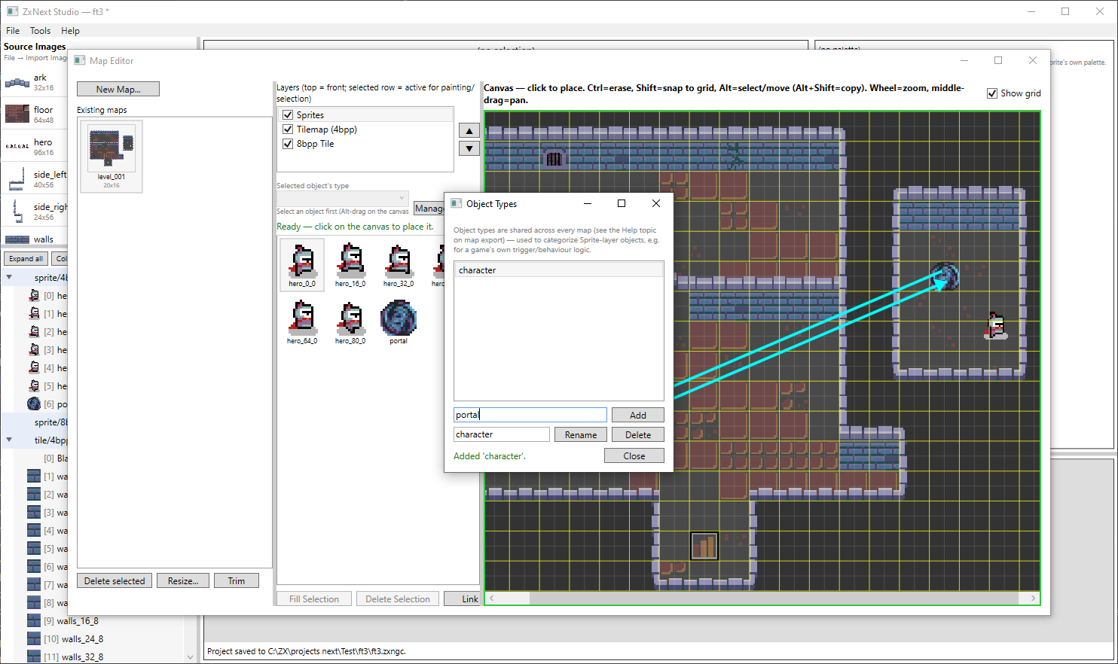Click the barred grate tile on the canvas wall
This screenshot has height=664, width=1118.
click(x=554, y=158)
